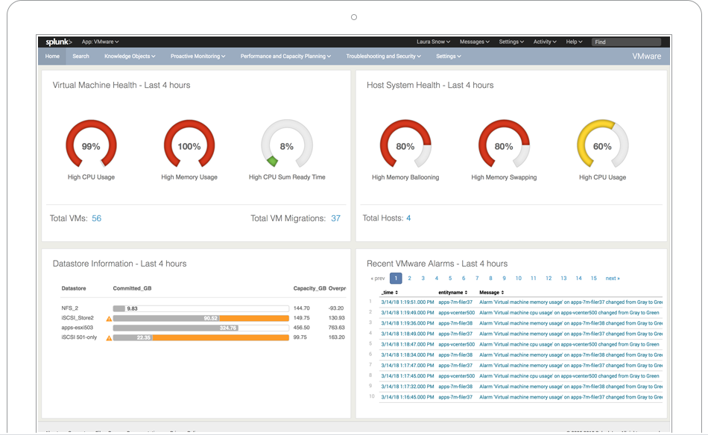The image size is (708, 435).
Task: Click apps-7m-filer38 entity in row 3
Action: click(455, 323)
